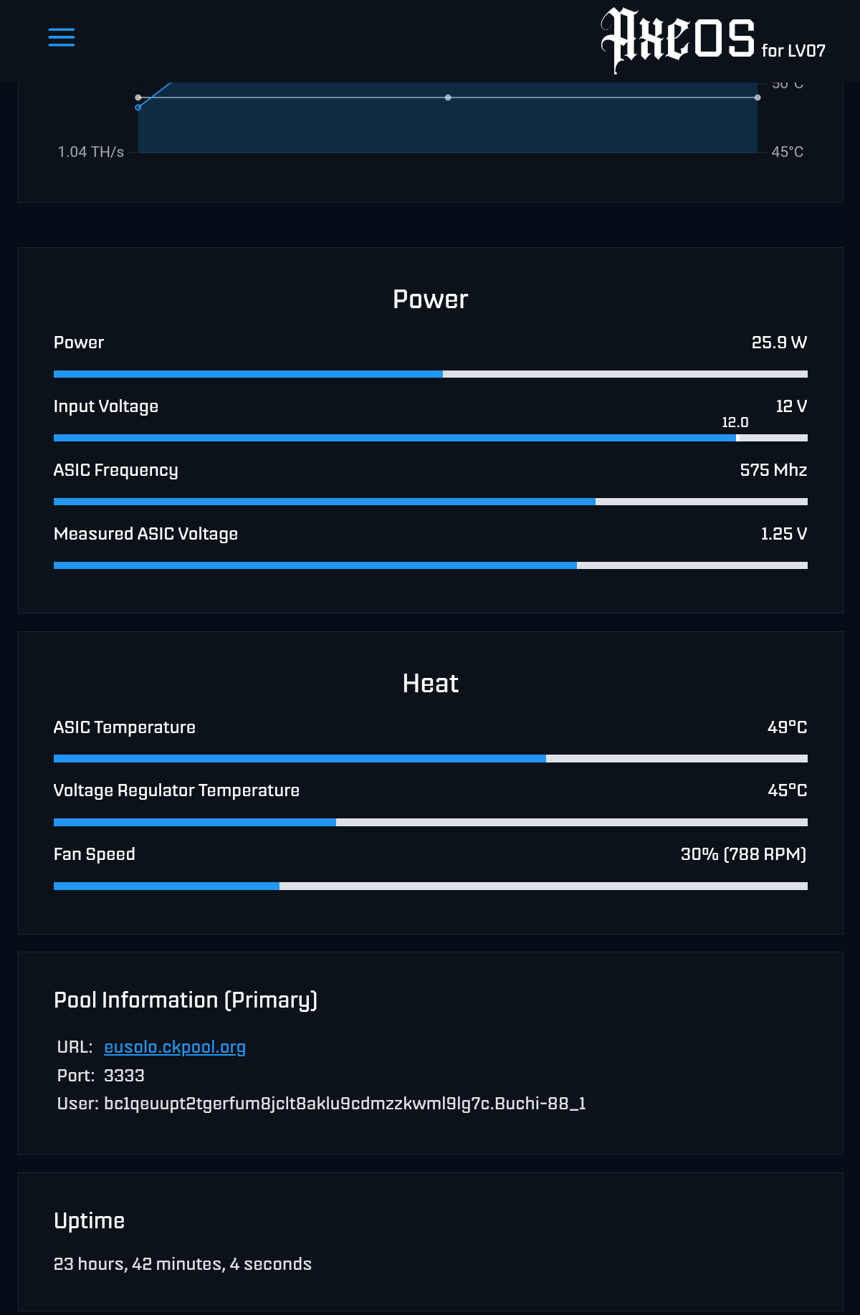
Task: Click the uptime duration text
Action: [183, 1264]
